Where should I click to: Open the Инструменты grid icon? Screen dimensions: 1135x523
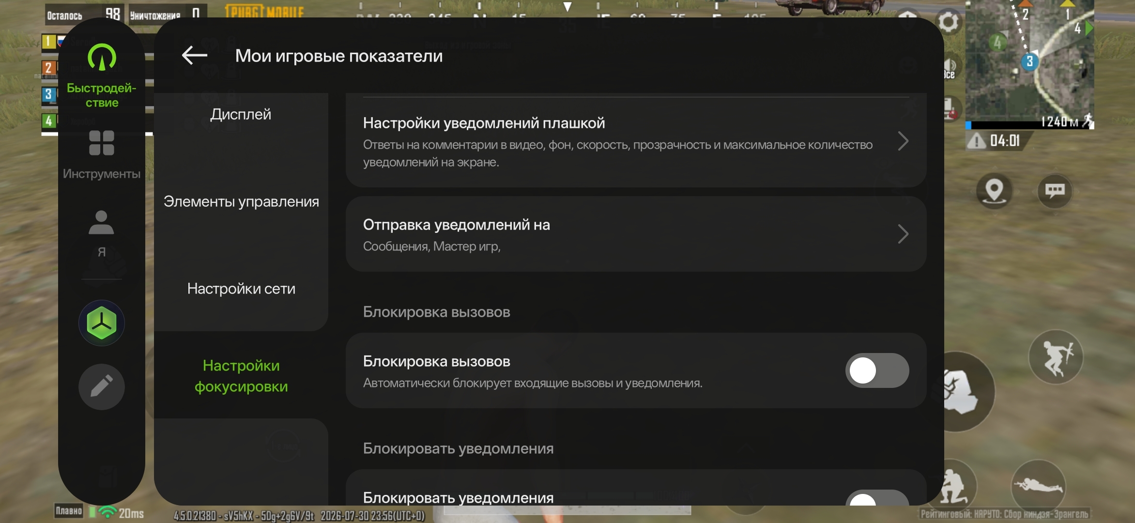(102, 143)
